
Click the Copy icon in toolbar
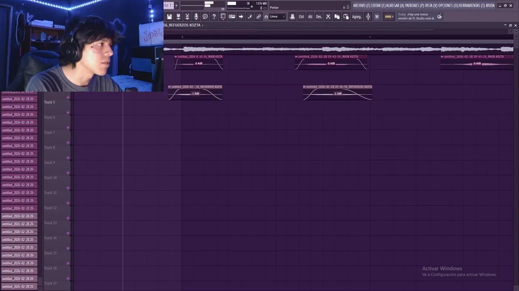[x=337, y=17]
